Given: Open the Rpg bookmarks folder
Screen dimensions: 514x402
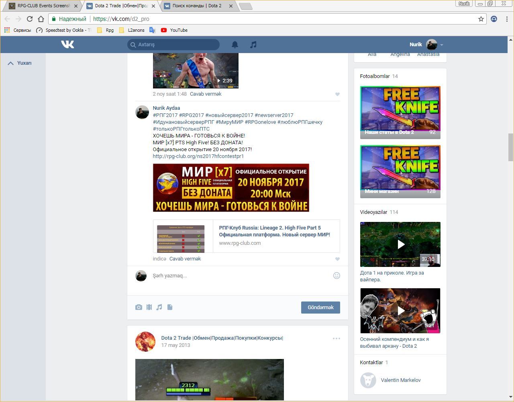Looking at the screenshot, I should tap(106, 30).
